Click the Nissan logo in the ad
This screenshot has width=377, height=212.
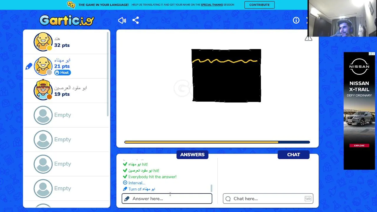click(x=359, y=66)
